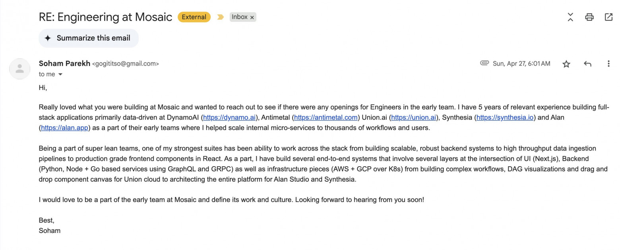This screenshot has width=620, height=250.
Task: Collapse all messages using arrows icon
Action: (570, 17)
